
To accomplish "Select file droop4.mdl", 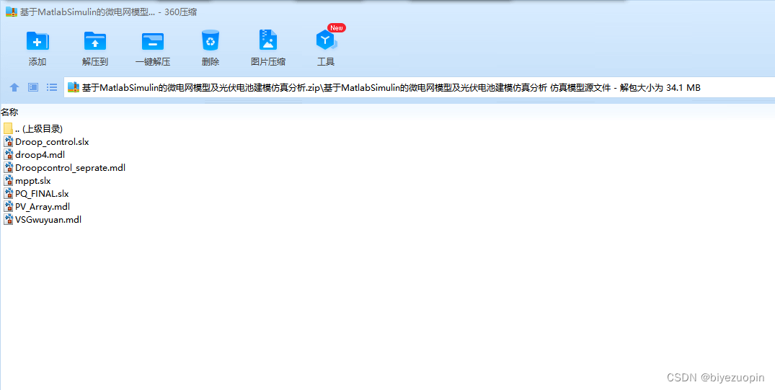I will (40, 155).
